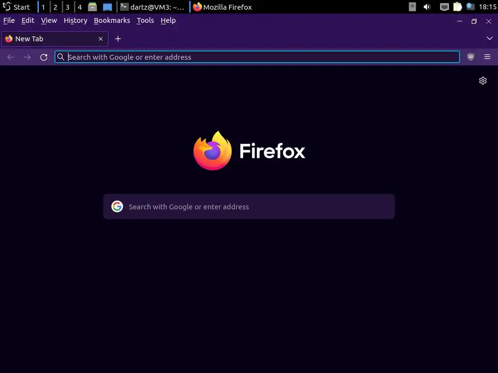Click the back navigation arrow
This screenshot has height=373, width=498.
11,57
